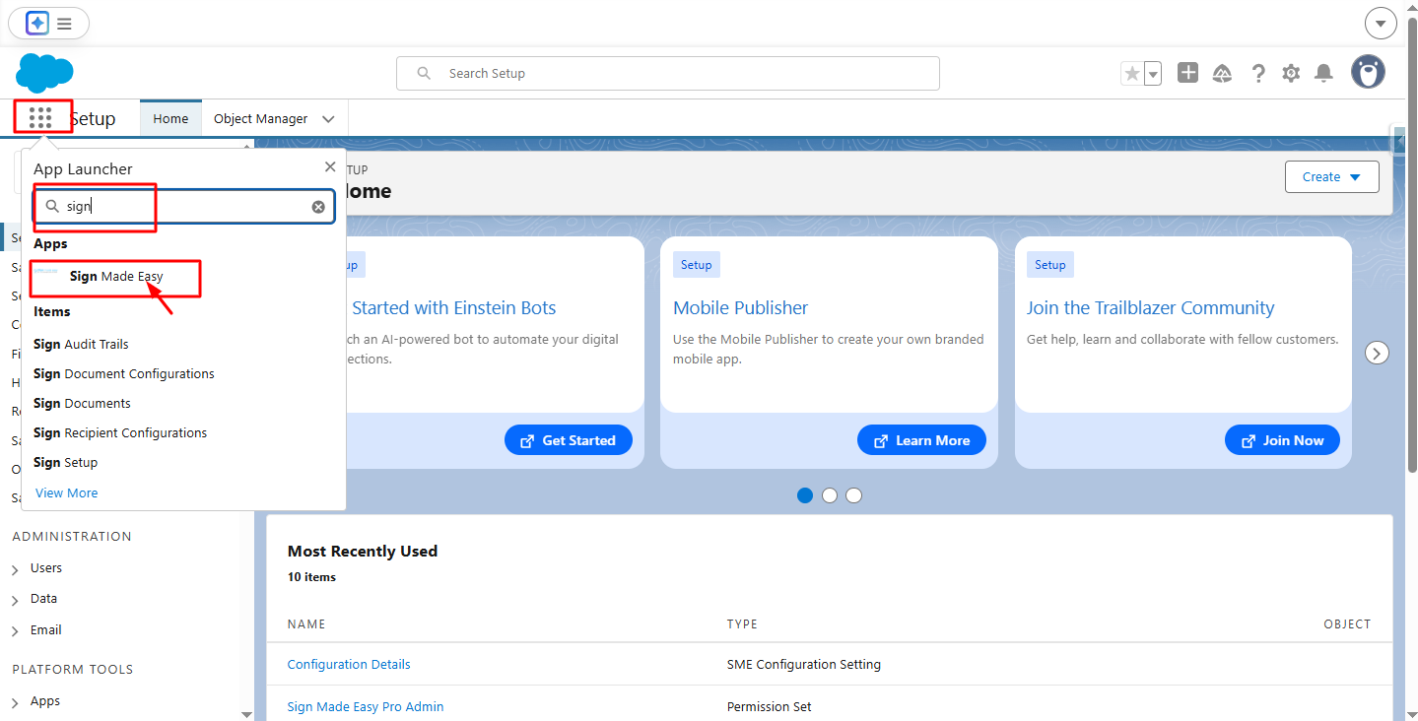This screenshot has width=1418, height=721.
Task: Expand the Users section in sidebar
Action: point(16,569)
